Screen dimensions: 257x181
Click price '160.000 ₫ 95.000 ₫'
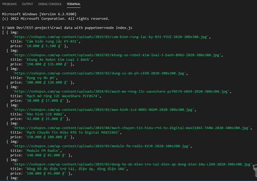click(46, 173)
